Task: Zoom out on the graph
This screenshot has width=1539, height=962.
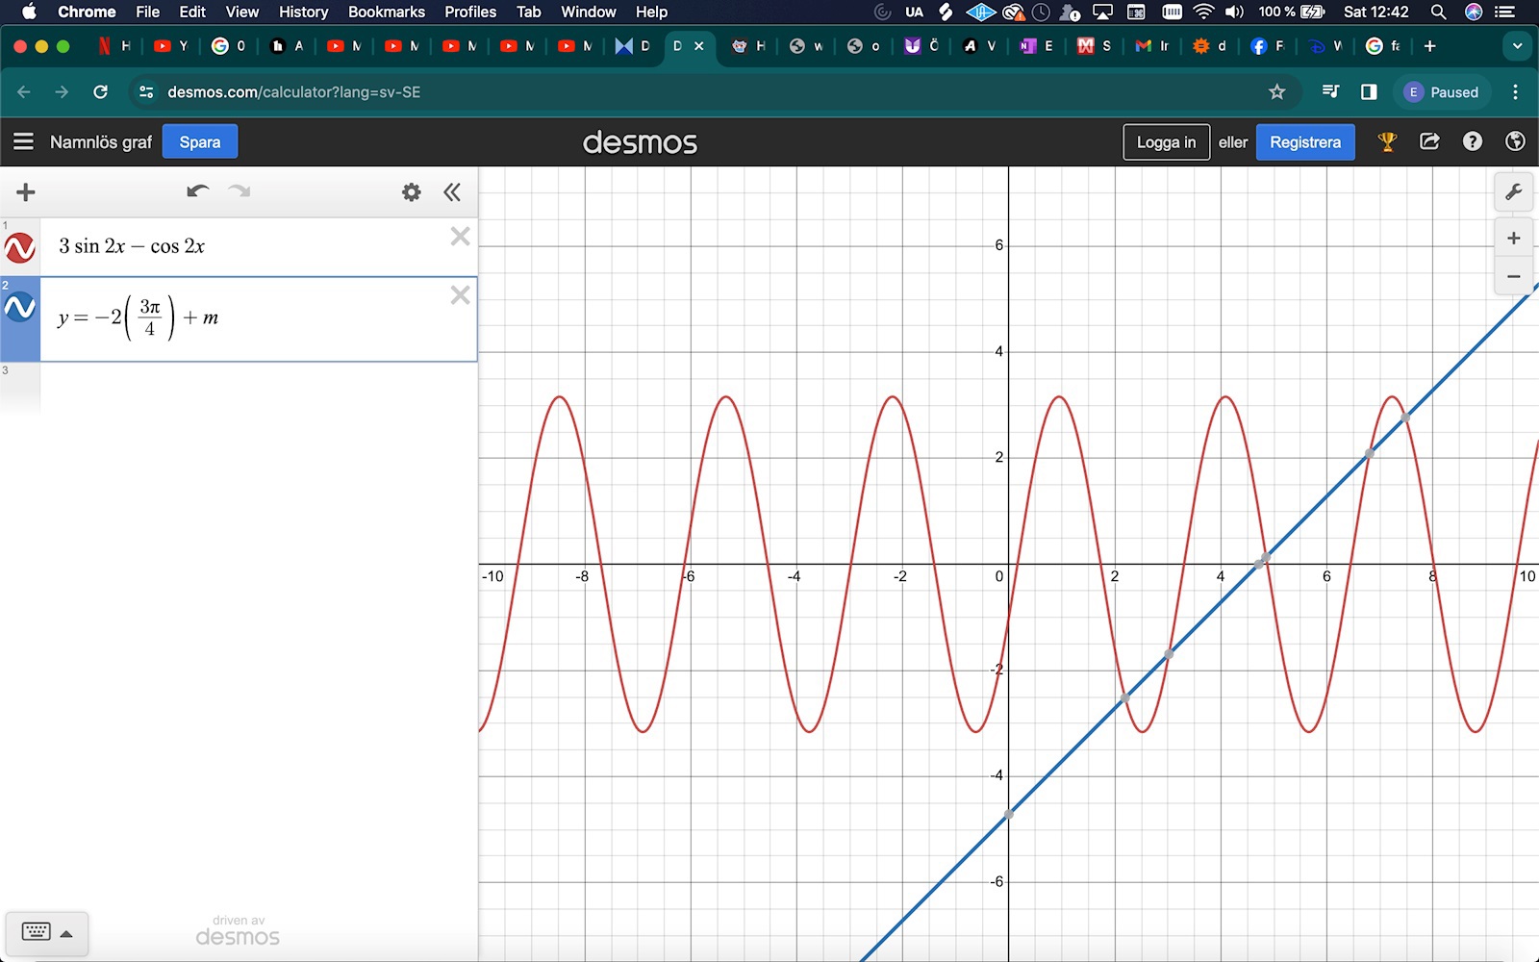Action: (1513, 276)
